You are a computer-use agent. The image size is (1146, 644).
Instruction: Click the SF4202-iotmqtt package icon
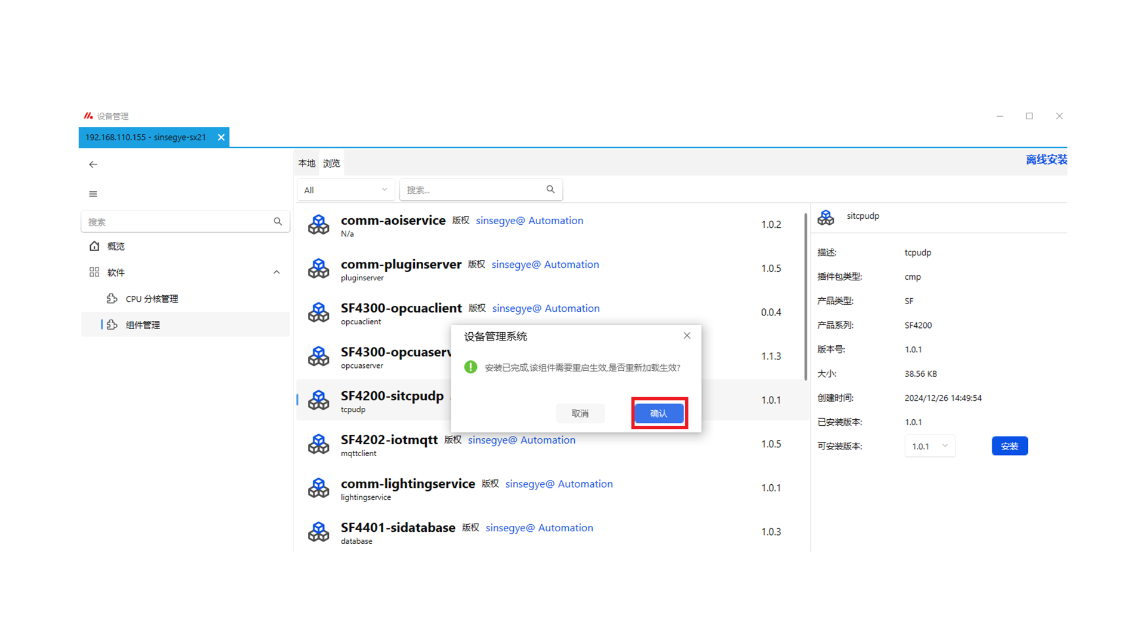318,444
